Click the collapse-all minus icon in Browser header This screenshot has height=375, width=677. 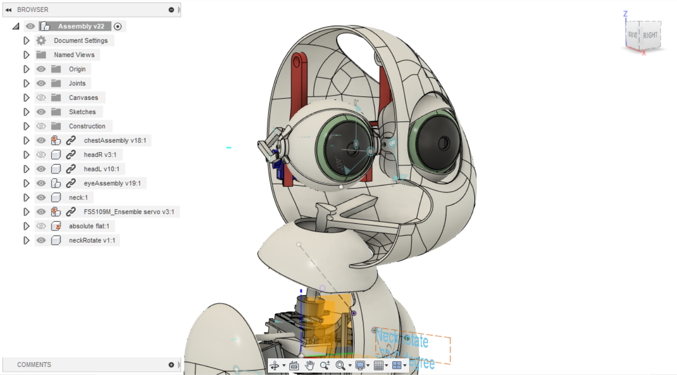click(171, 10)
